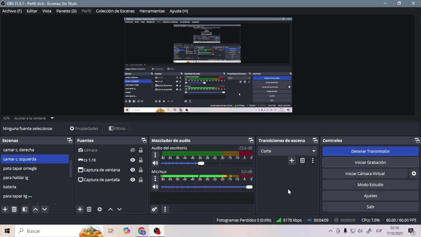Open source Filtros button
Image resolution: width=421 pixels, height=237 pixels.
tap(117, 128)
